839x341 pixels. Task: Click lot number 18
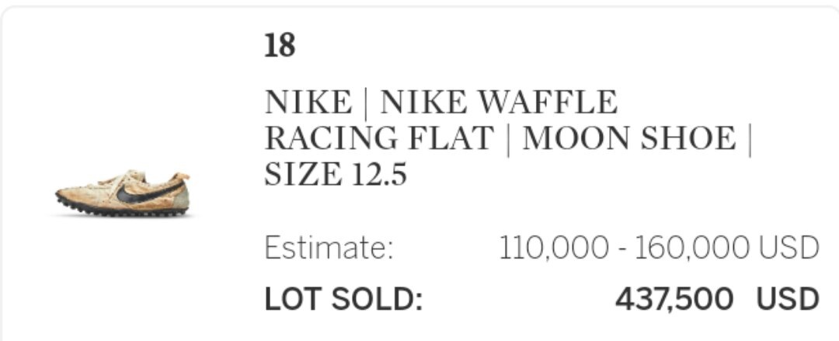tap(280, 46)
